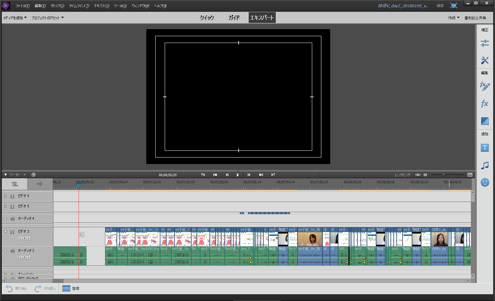Click the 保存 button
The height and width of the screenshot is (301, 495).
click(440, 6)
